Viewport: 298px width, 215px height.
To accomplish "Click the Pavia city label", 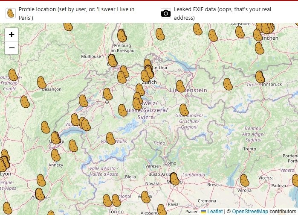I will coord(173,204).
